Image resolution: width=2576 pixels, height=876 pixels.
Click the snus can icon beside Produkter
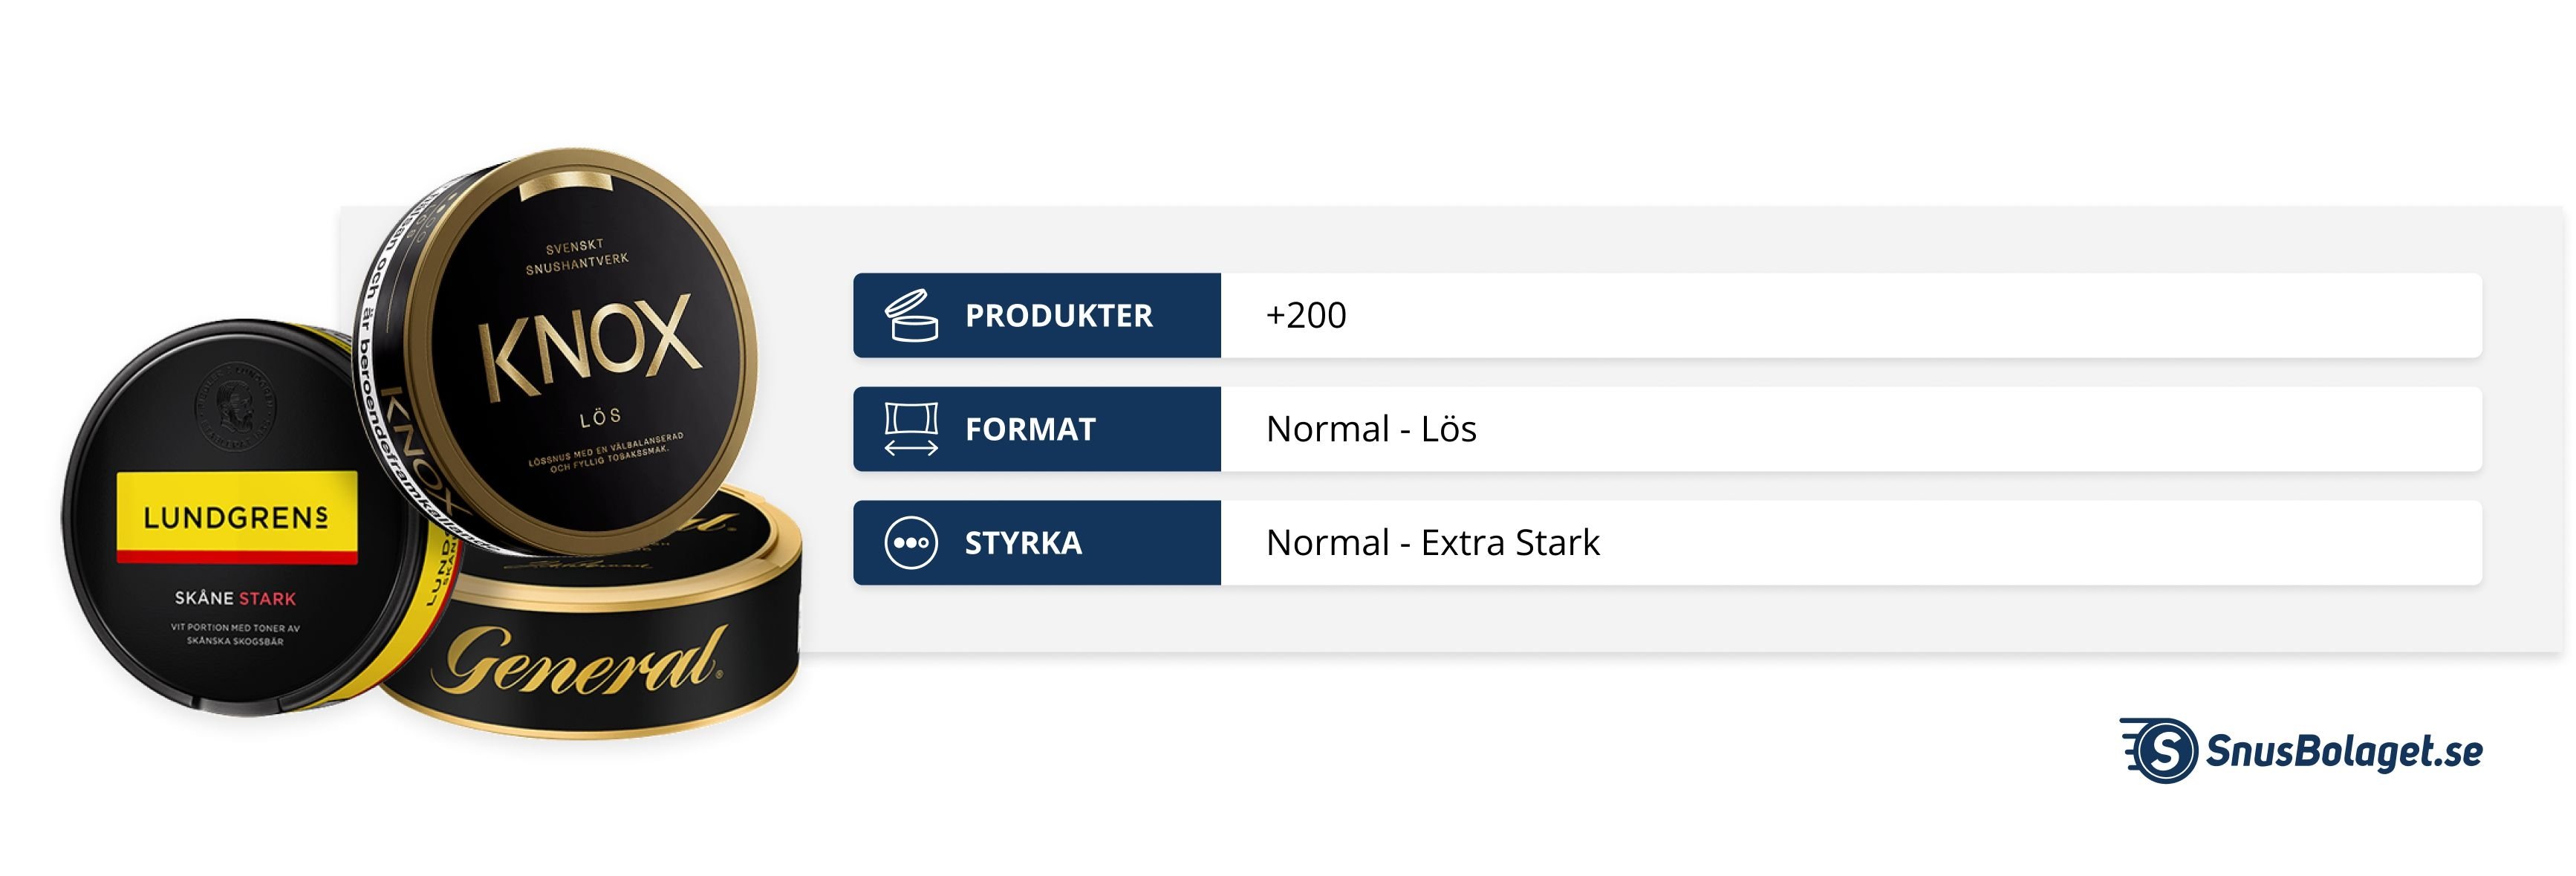tap(911, 316)
